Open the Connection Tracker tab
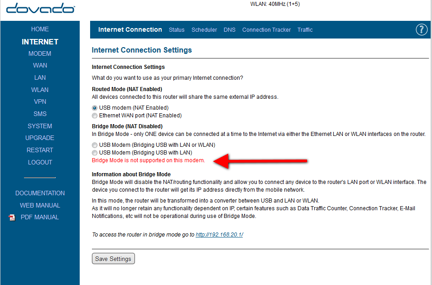This screenshot has width=432, height=285. coord(266,30)
